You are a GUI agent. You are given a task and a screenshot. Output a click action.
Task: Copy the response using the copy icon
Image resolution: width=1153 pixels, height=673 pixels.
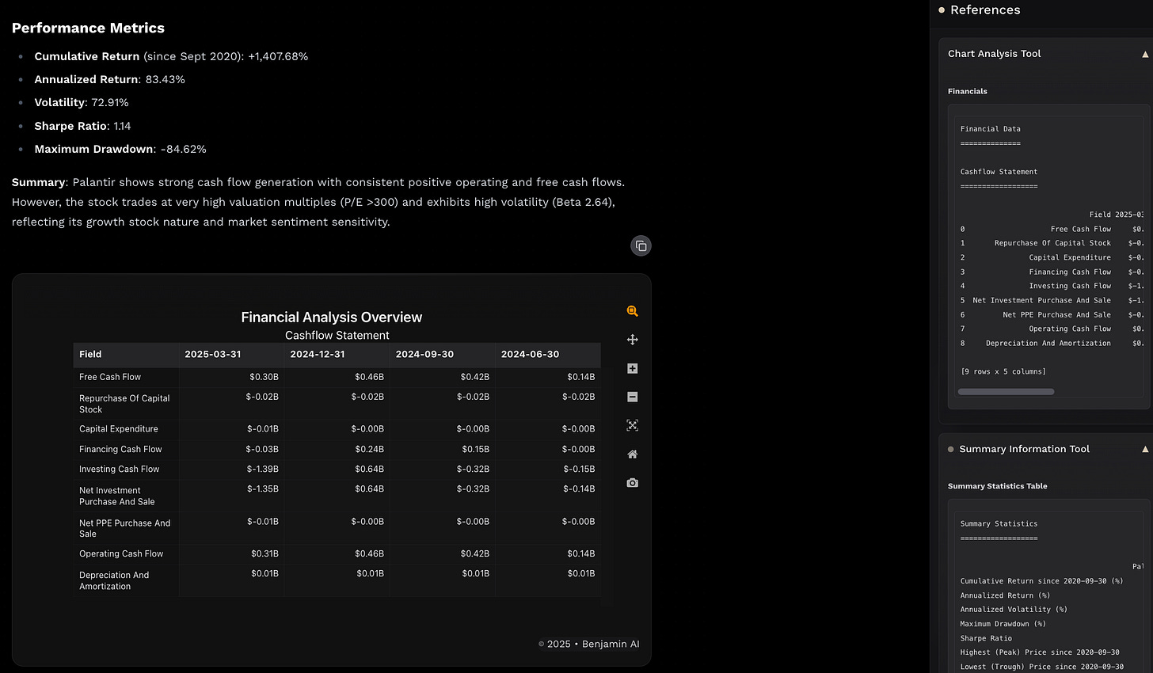click(641, 245)
